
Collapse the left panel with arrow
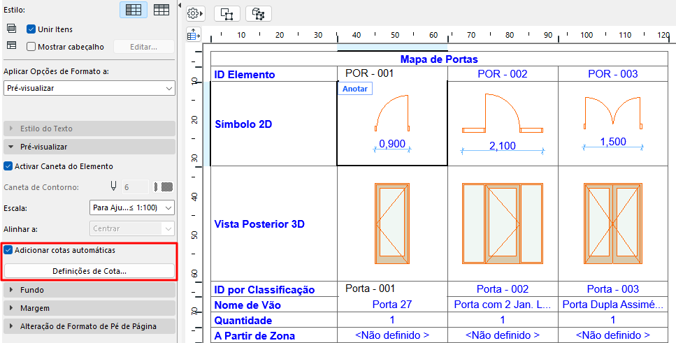[x=180, y=4]
